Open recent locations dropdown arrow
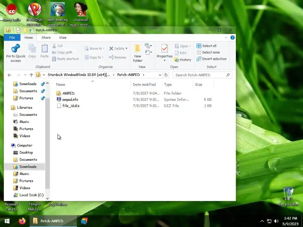 25,75
